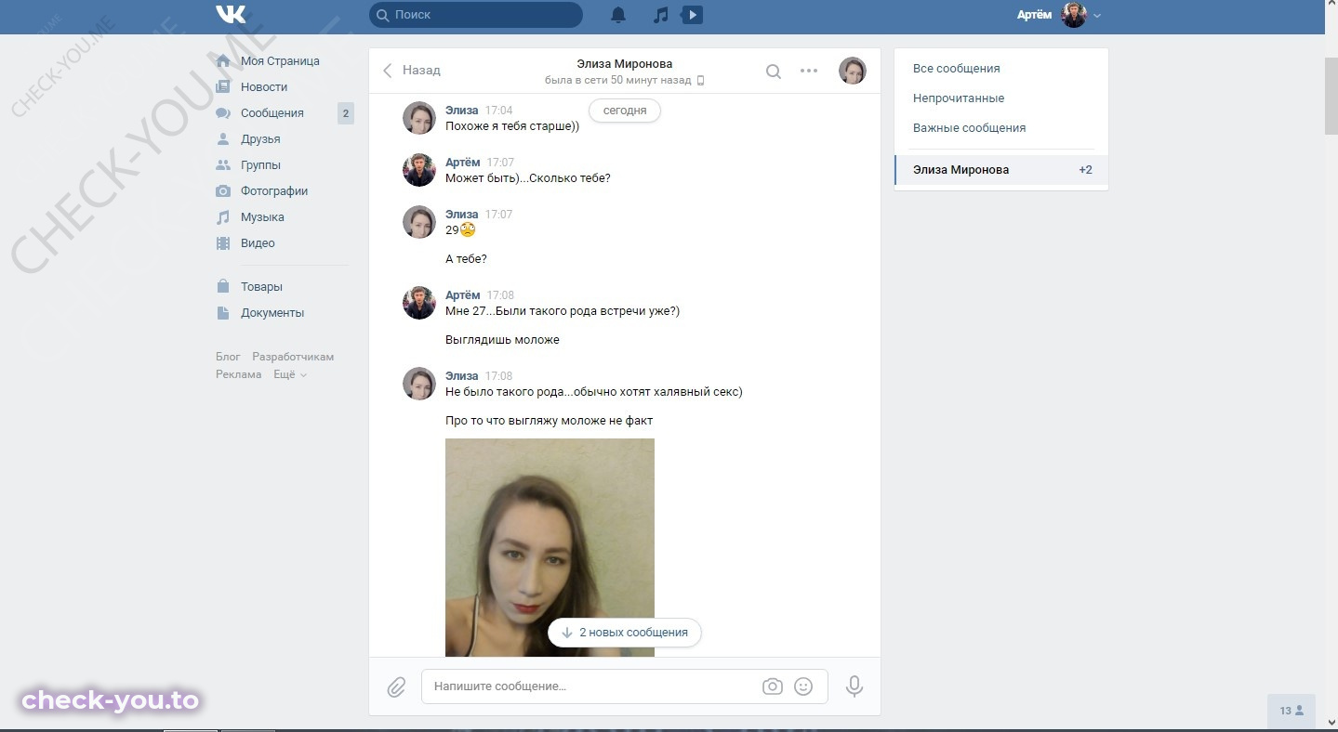The height and width of the screenshot is (732, 1338).
Task: Open the Артём account dropdown menu
Action: coord(1059,15)
